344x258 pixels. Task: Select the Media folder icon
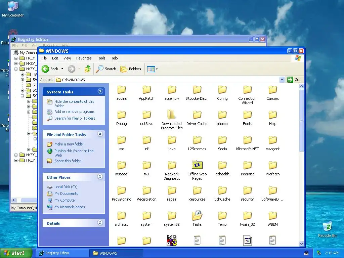point(222,140)
